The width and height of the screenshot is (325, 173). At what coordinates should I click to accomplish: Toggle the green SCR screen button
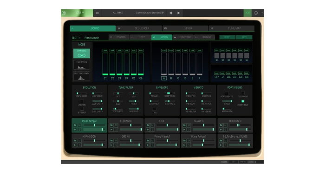click(x=247, y=13)
